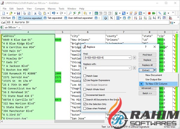Click the Advanced... button

point(147,88)
